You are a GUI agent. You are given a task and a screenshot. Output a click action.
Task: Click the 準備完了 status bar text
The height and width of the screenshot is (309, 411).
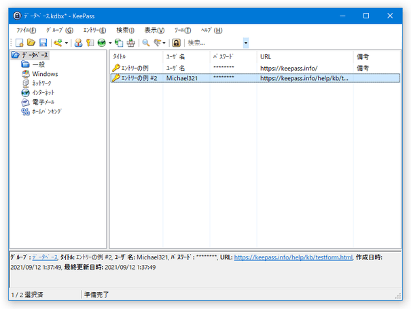pos(96,295)
